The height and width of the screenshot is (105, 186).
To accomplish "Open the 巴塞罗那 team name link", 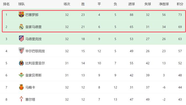I will coord(32,15).
